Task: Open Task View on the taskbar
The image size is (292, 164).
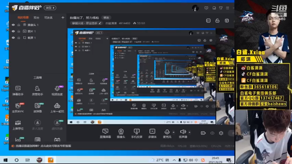Action: pos(27,160)
